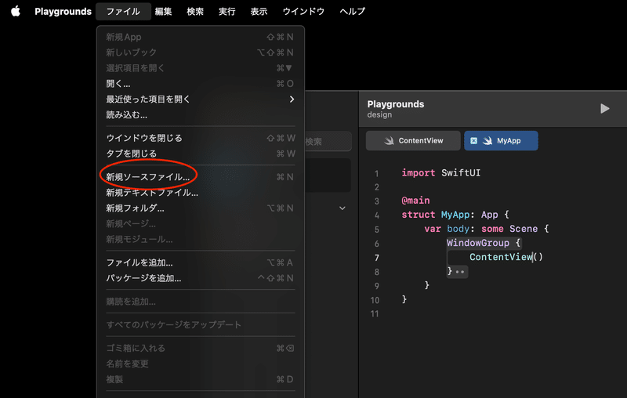The width and height of the screenshot is (627, 398).
Task: Choose パッケージを追加... menu entry
Action: [x=201, y=278]
